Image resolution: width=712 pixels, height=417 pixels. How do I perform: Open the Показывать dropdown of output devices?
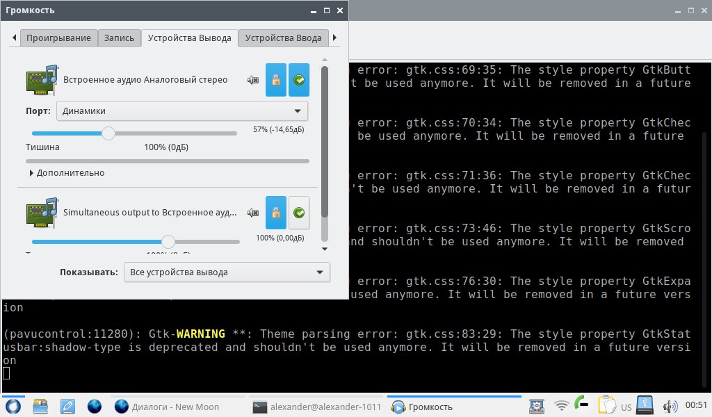tap(227, 272)
